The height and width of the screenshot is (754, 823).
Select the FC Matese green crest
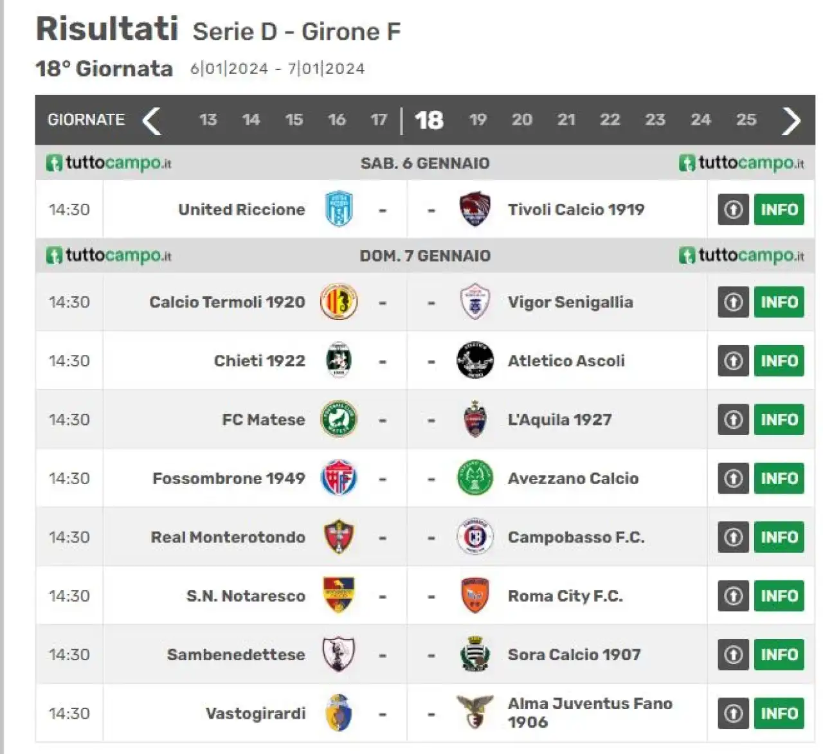click(x=338, y=420)
